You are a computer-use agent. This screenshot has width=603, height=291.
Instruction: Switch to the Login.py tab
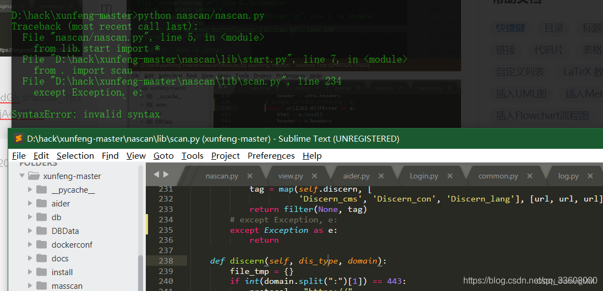424,176
